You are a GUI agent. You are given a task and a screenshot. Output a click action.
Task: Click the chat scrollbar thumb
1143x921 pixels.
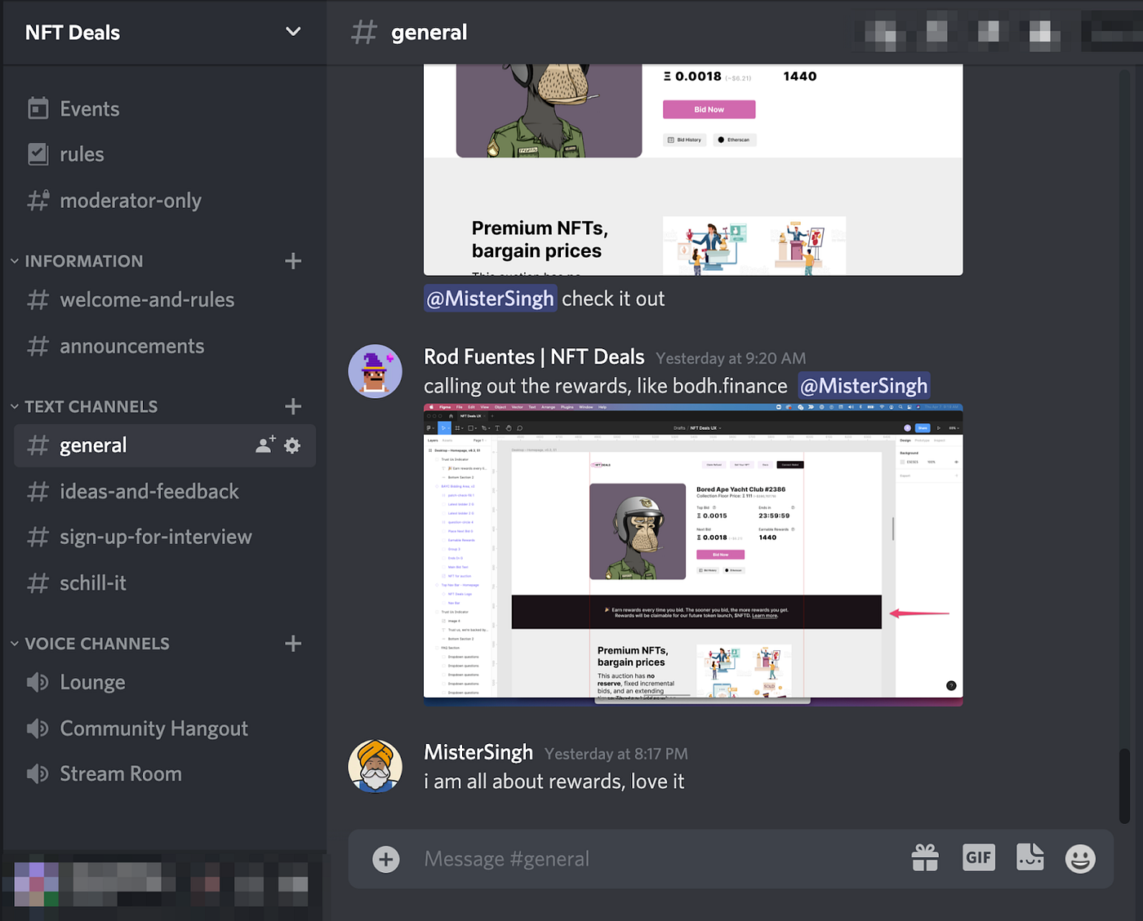tap(1124, 785)
